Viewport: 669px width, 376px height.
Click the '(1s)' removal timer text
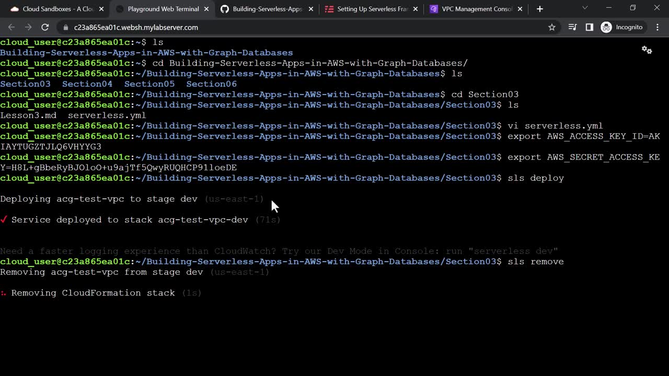click(x=192, y=293)
